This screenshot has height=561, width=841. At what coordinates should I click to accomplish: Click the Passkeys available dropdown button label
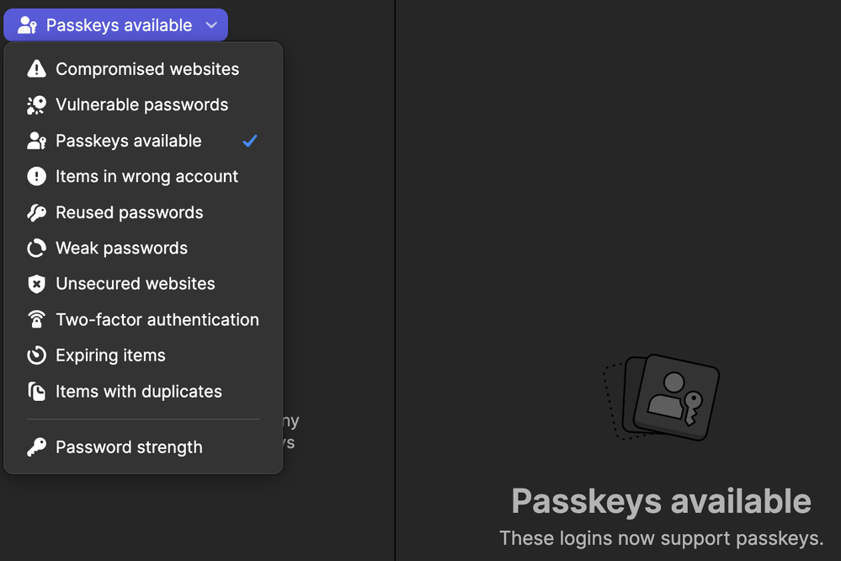click(119, 25)
